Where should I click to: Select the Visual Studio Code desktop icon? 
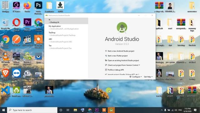pos(6,93)
